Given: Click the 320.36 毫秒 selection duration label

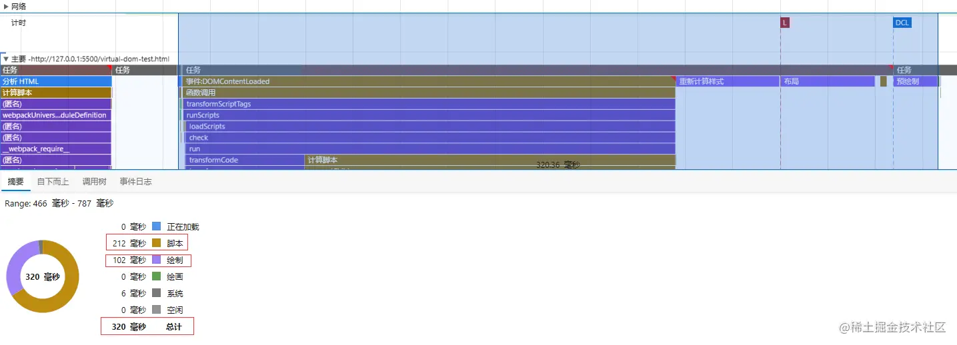Looking at the screenshot, I should 558,165.
